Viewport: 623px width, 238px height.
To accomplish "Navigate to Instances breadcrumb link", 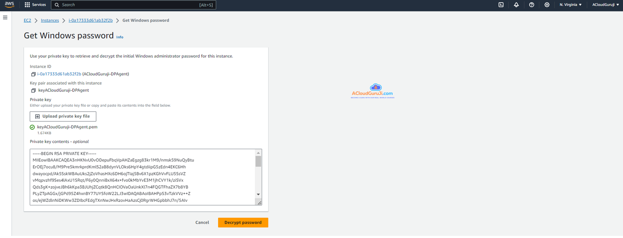I will [x=50, y=20].
